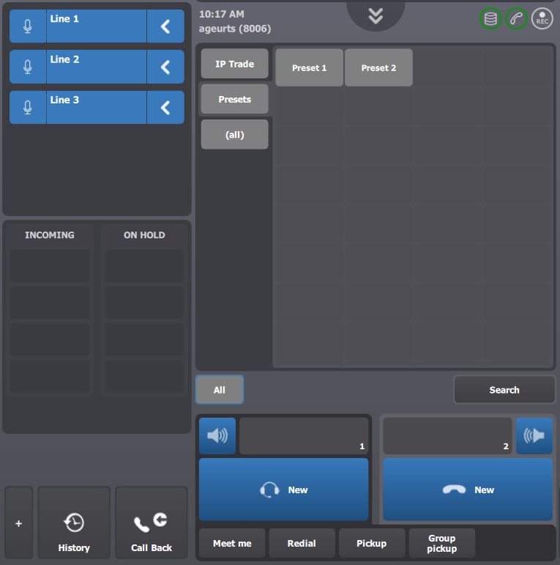Open call History
The width and height of the screenshot is (560, 565).
[x=74, y=522]
